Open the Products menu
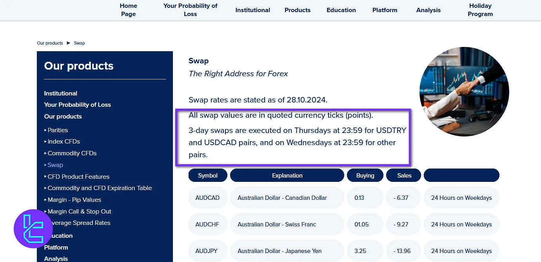541x262 pixels. [x=297, y=10]
